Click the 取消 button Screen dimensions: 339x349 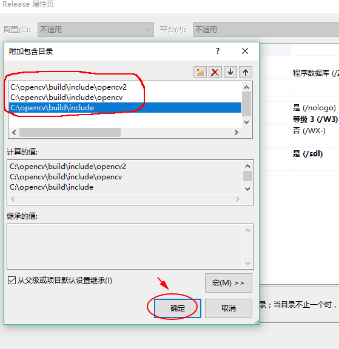[229, 308]
